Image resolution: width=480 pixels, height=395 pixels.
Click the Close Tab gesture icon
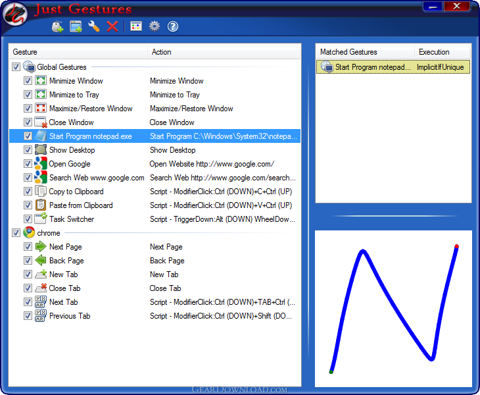pyautogui.click(x=41, y=288)
